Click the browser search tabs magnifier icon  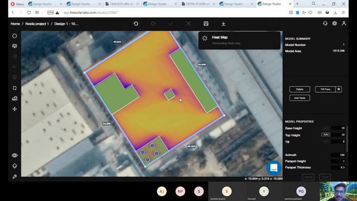click(x=313, y=4)
